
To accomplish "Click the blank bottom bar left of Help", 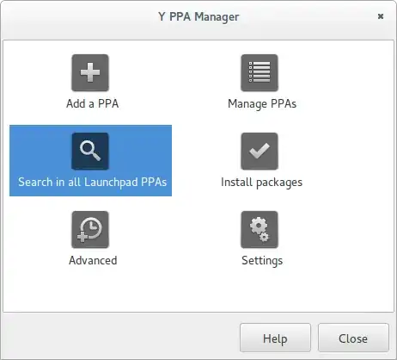I will 120,338.
